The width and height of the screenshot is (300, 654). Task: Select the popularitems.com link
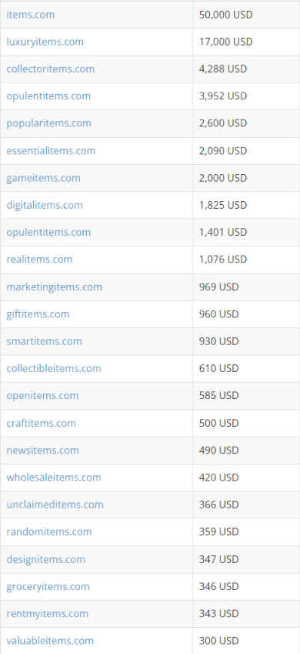pos(48,123)
